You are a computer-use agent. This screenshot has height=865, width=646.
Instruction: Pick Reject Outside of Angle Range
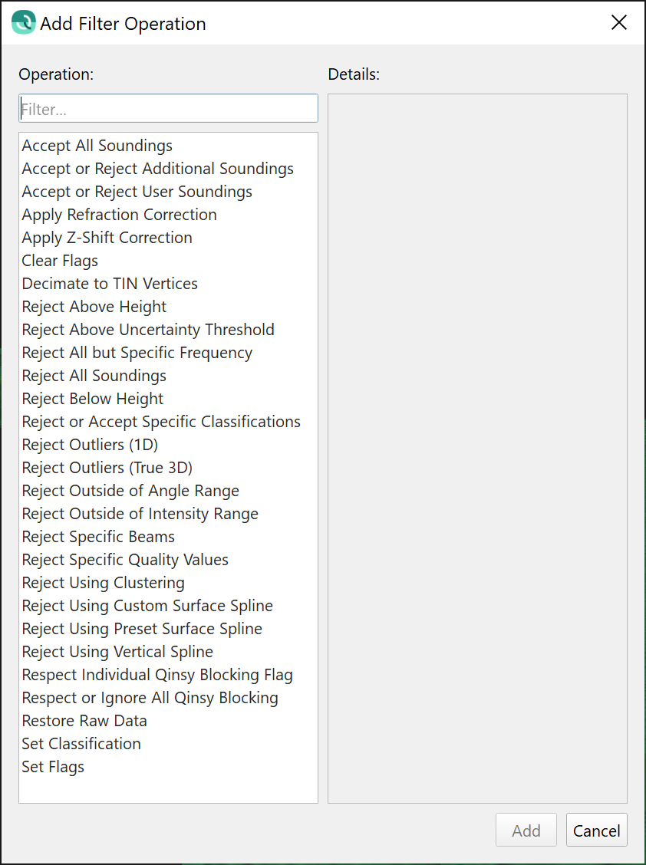pos(130,491)
